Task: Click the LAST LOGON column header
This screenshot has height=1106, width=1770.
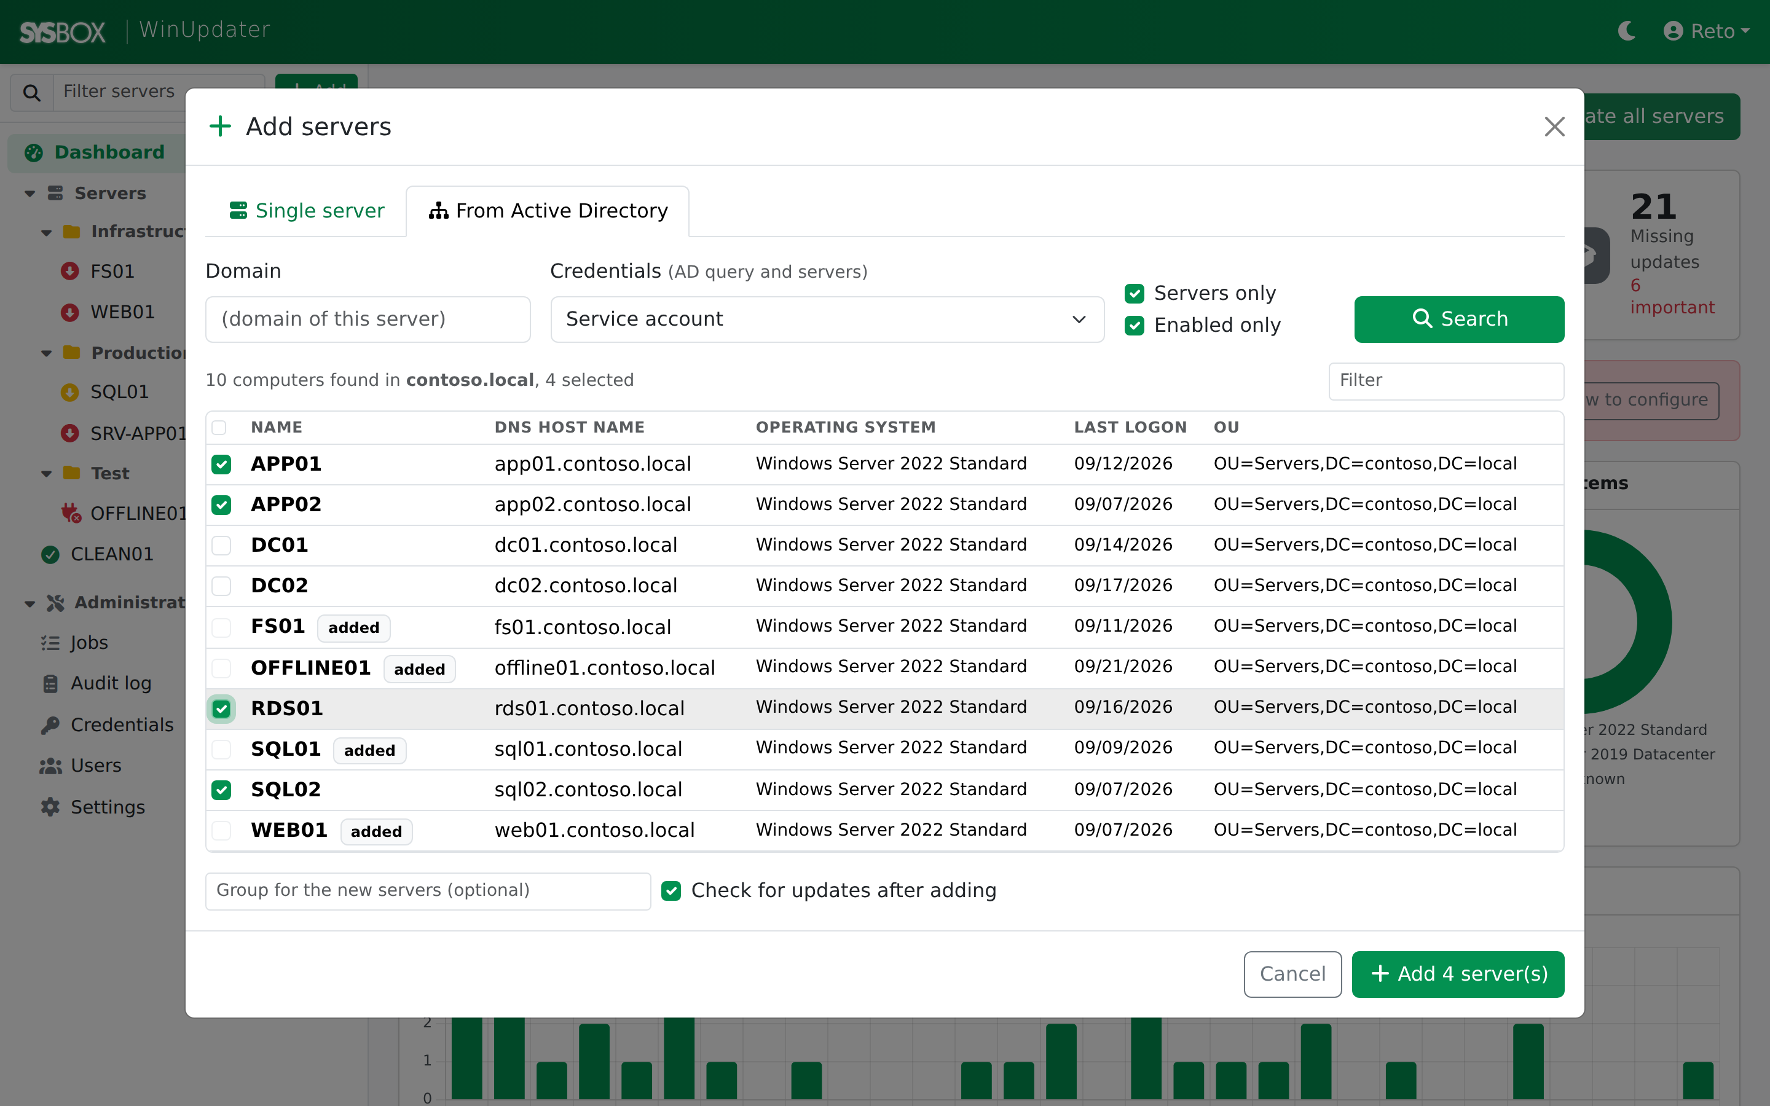Action: coord(1130,427)
